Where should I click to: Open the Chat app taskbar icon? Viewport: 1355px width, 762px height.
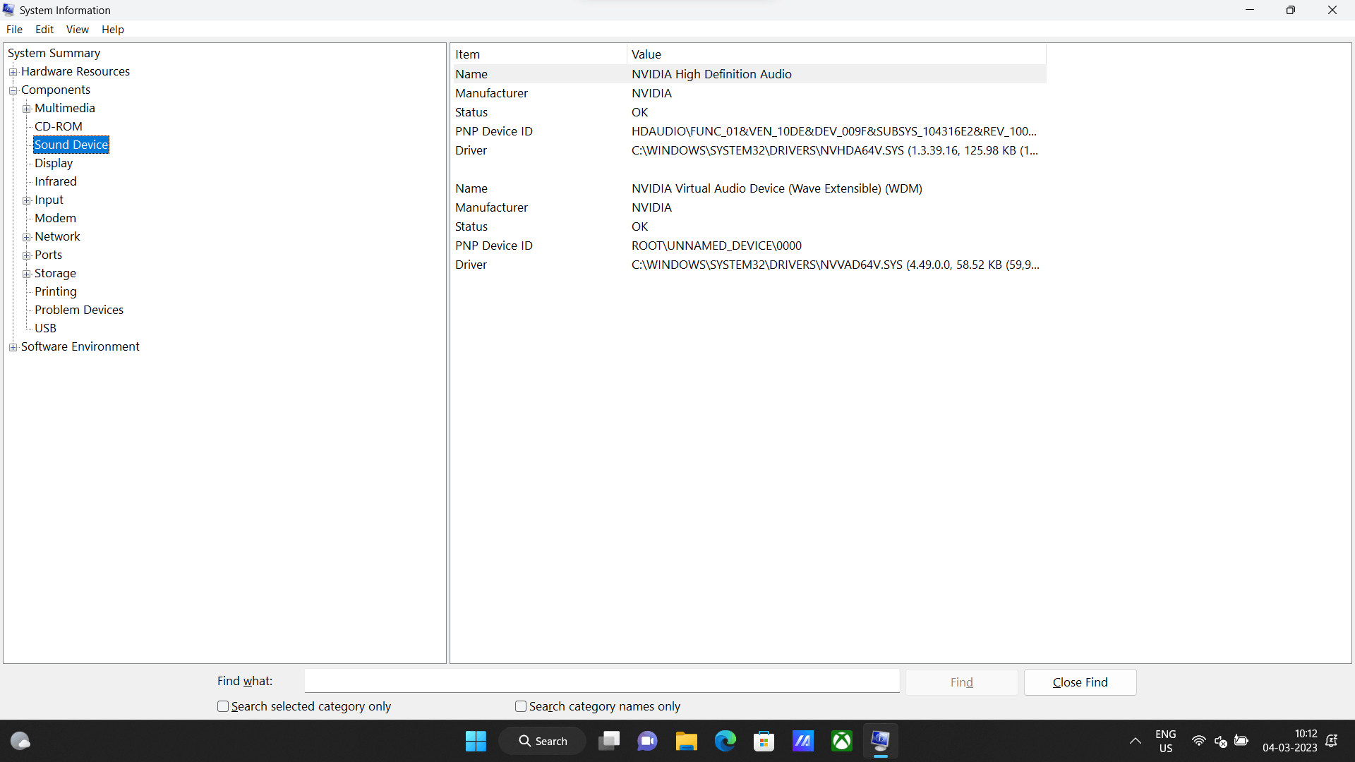pyautogui.click(x=647, y=741)
